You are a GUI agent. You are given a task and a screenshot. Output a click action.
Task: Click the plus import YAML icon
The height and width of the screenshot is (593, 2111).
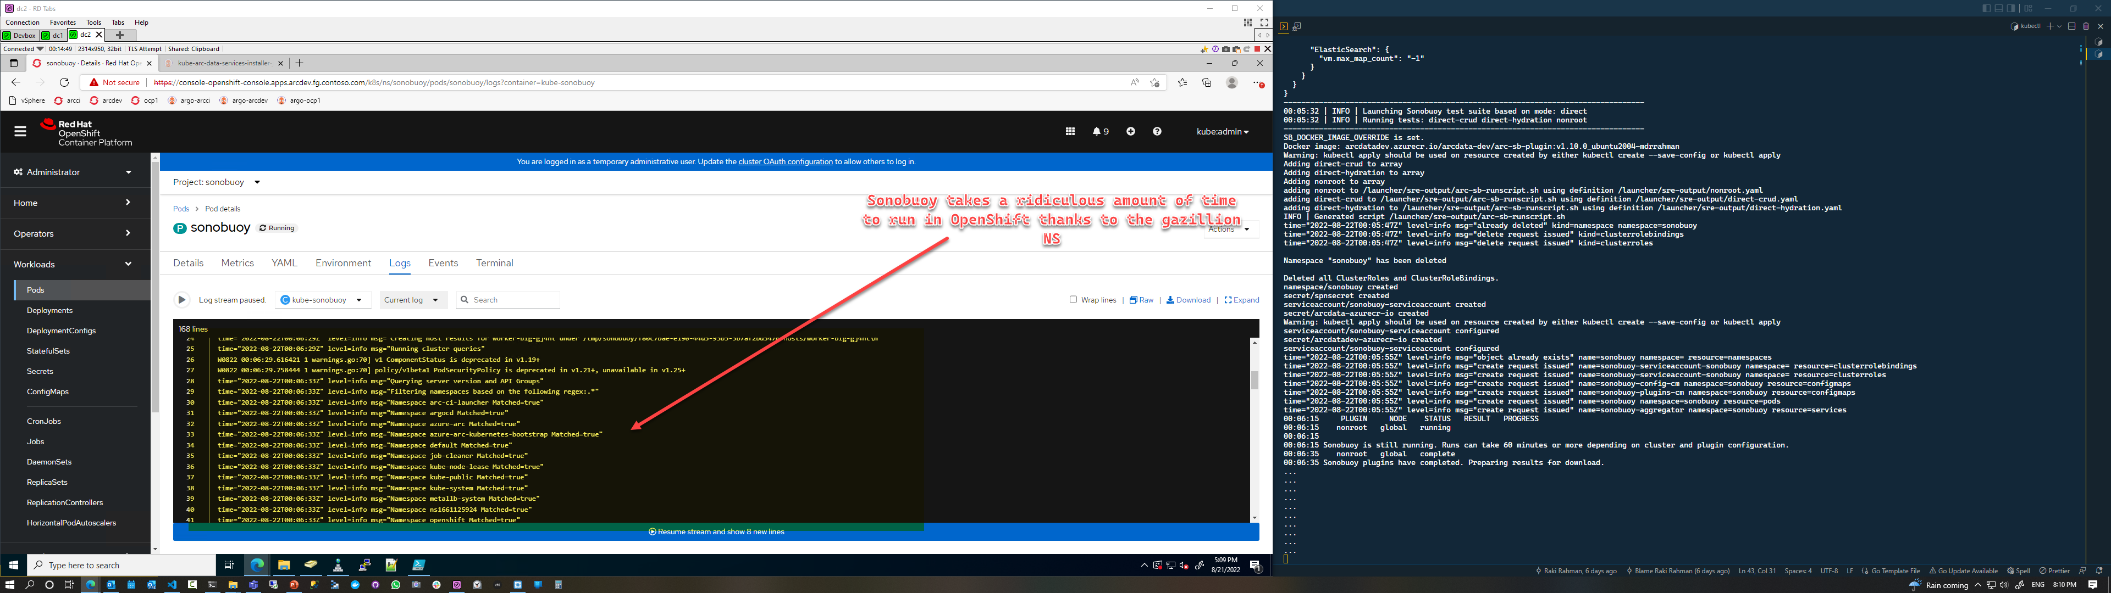pyautogui.click(x=1131, y=131)
